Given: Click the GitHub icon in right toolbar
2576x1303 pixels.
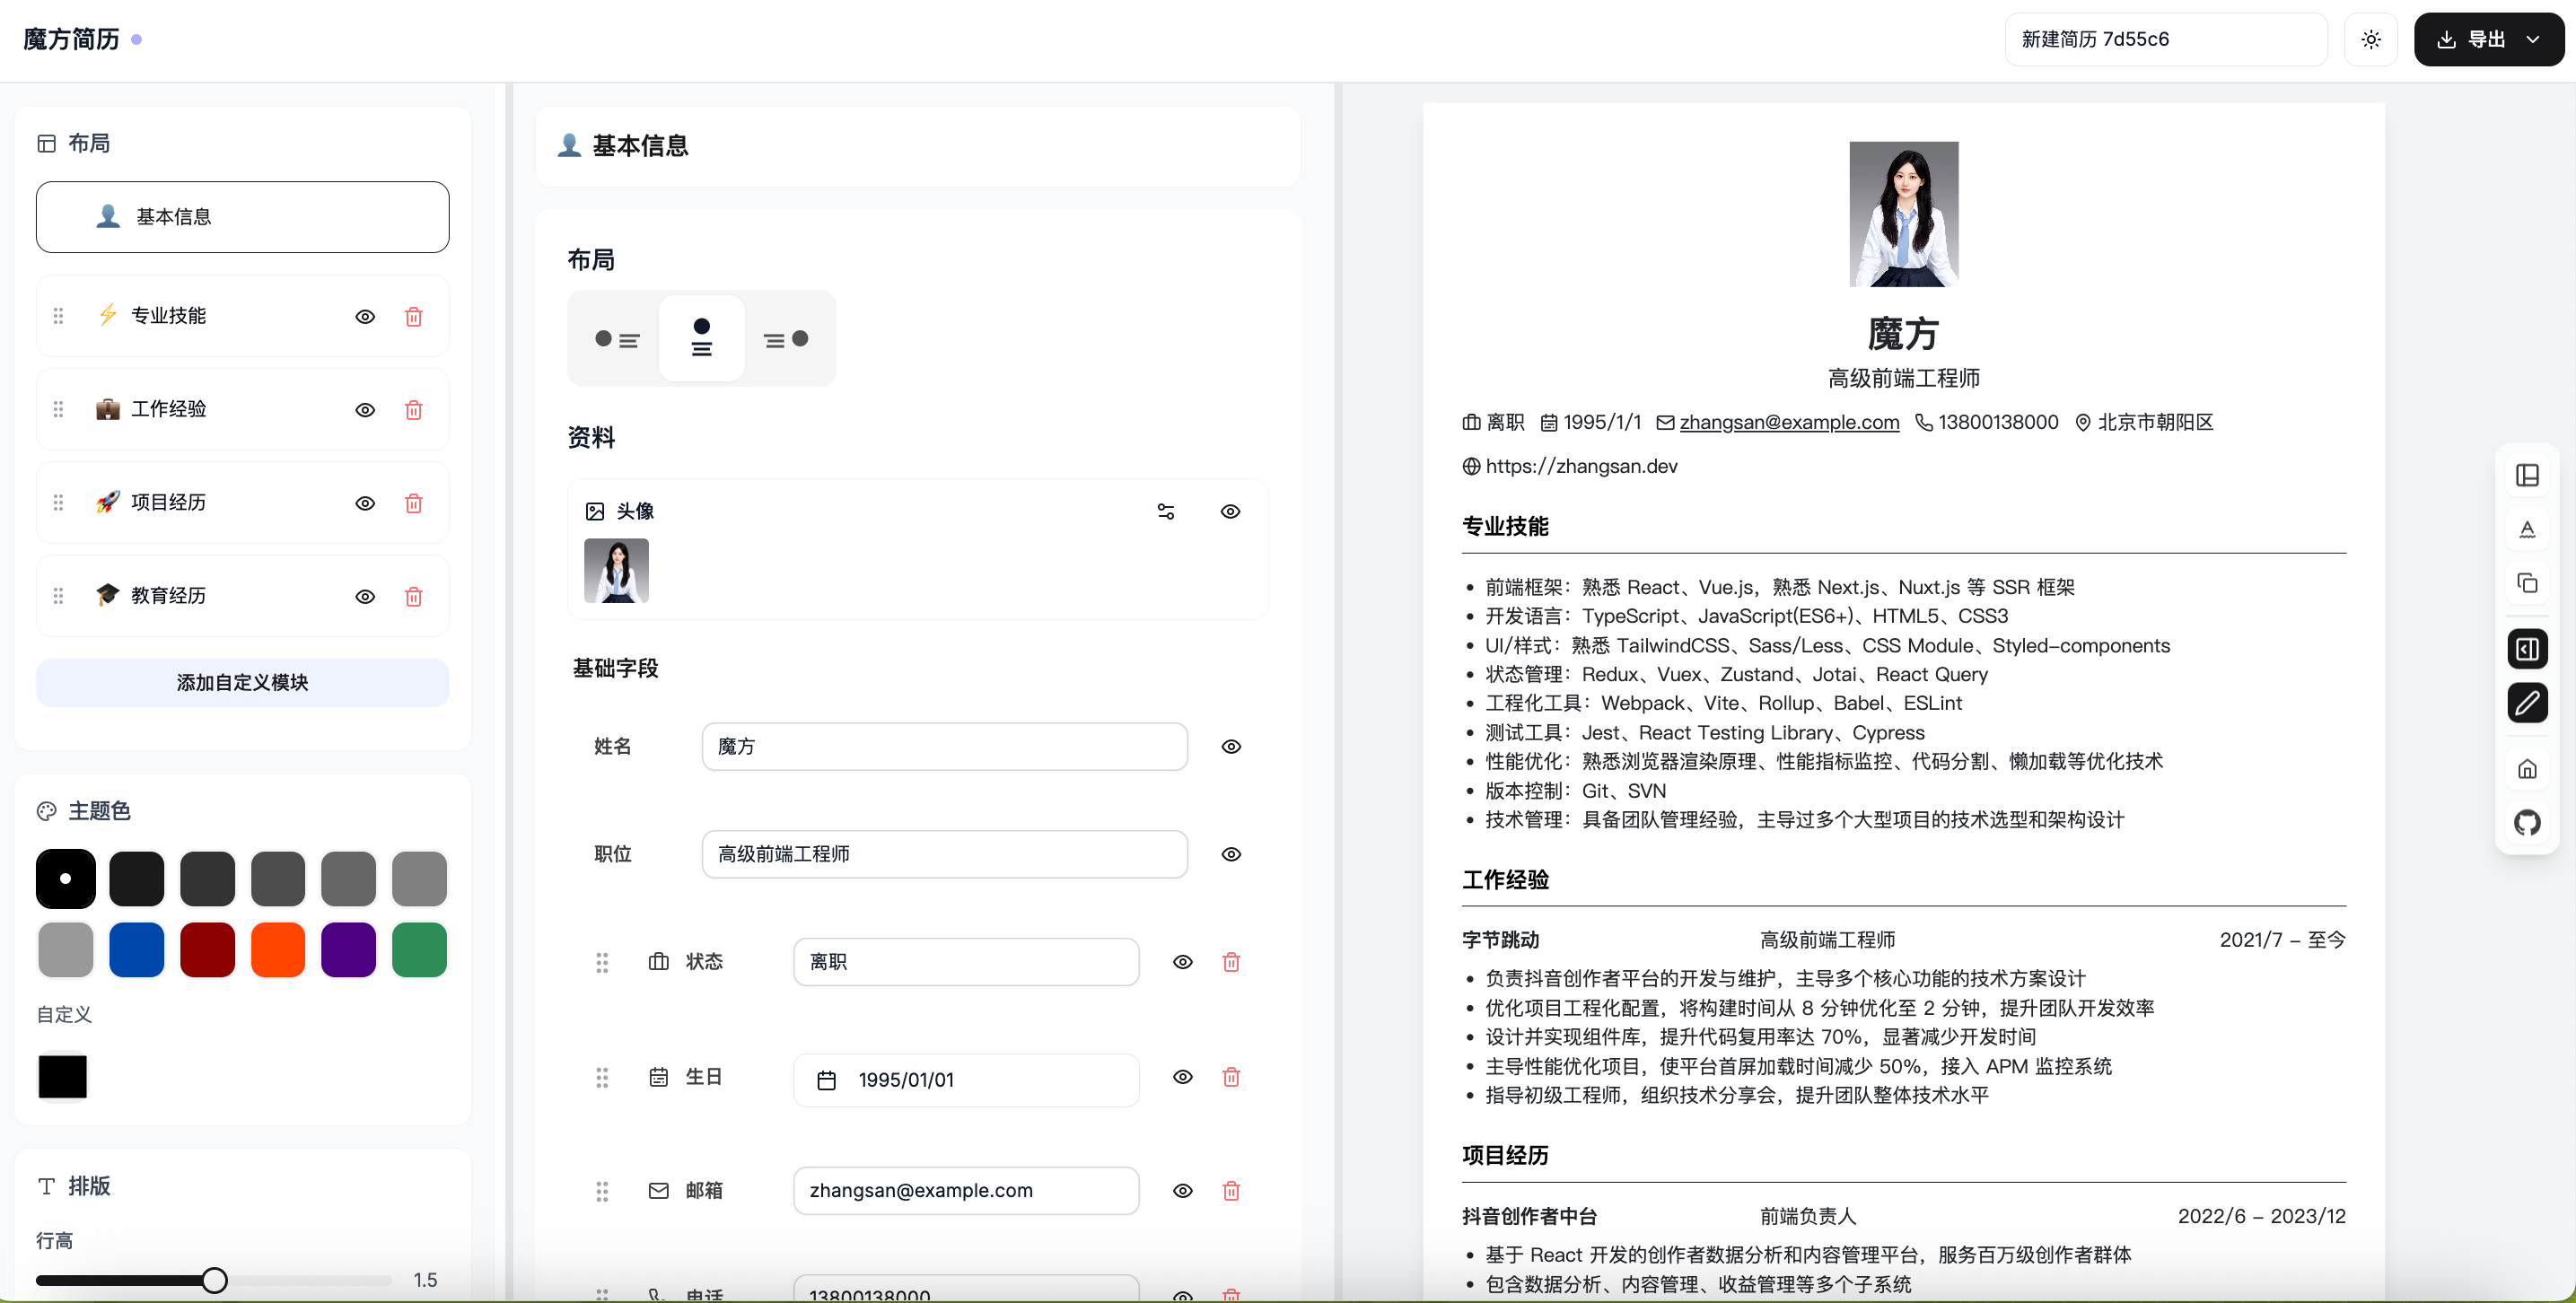Looking at the screenshot, I should pyautogui.click(x=2526, y=823).
